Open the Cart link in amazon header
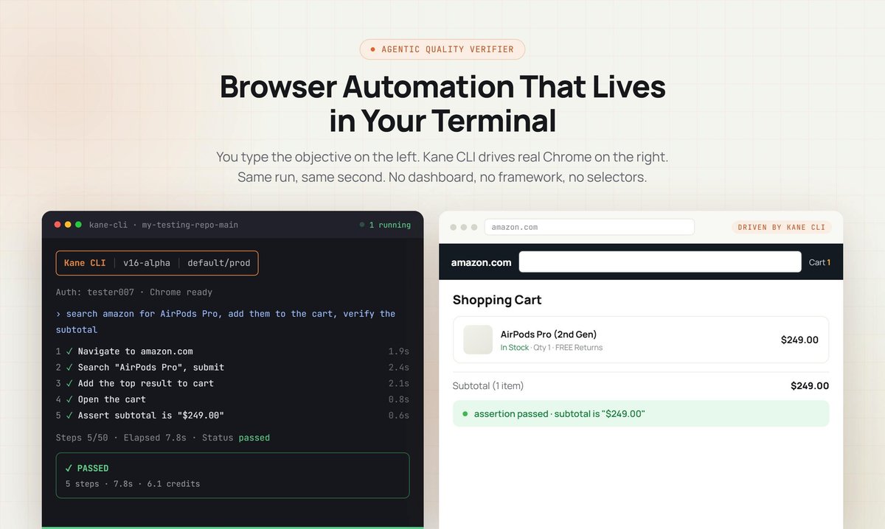The width and height of the screenshot is (885, 529). point(819,262)
